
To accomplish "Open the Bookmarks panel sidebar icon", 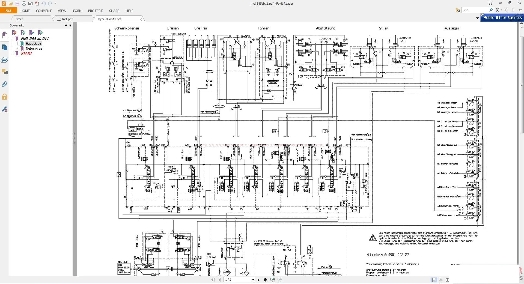I will [x=4, y=35].
